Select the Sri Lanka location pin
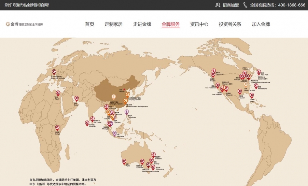 coord(92,119)
